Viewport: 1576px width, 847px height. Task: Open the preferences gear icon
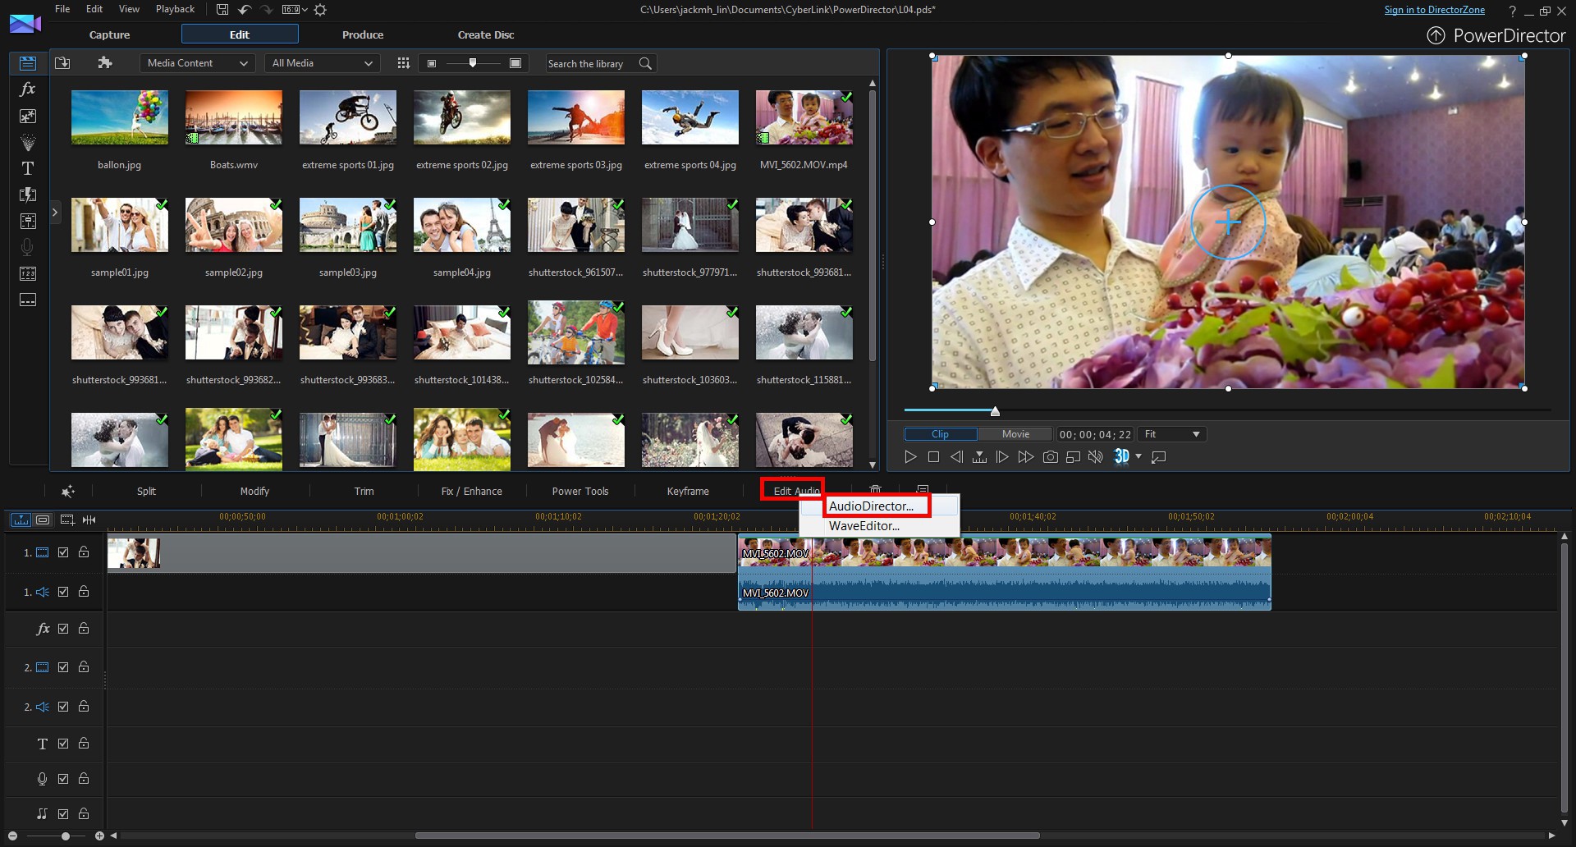[x=320, y=10]
